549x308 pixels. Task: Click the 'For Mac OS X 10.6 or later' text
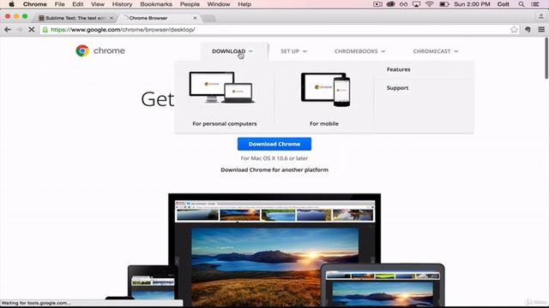coord(274,158)
